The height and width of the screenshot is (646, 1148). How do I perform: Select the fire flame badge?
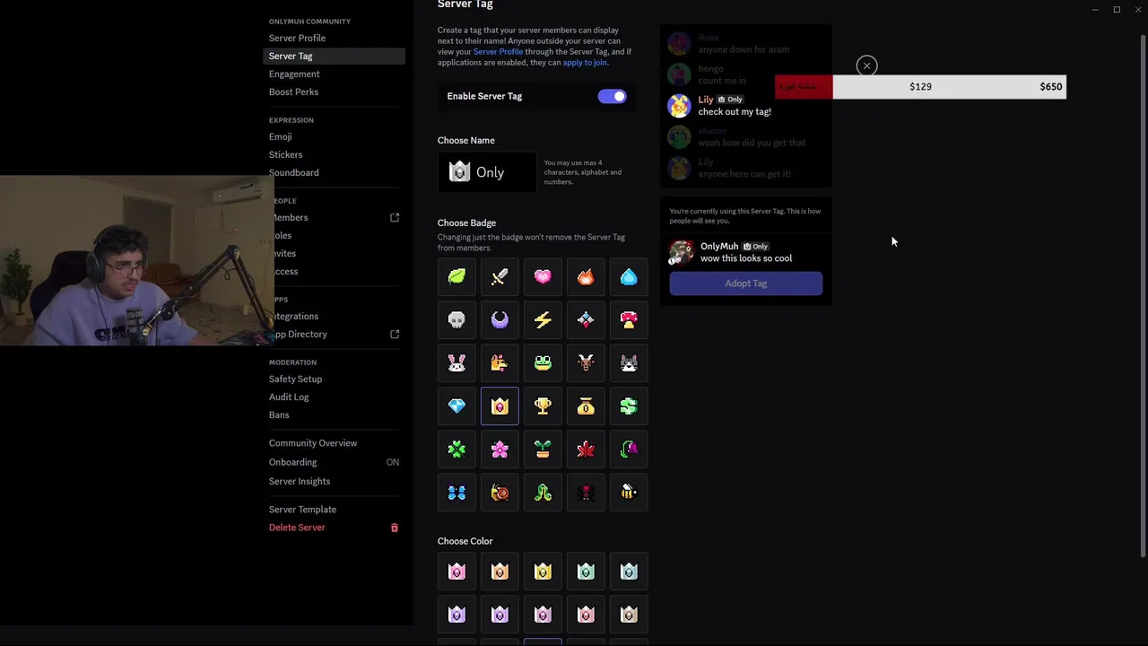coord(586,276)
